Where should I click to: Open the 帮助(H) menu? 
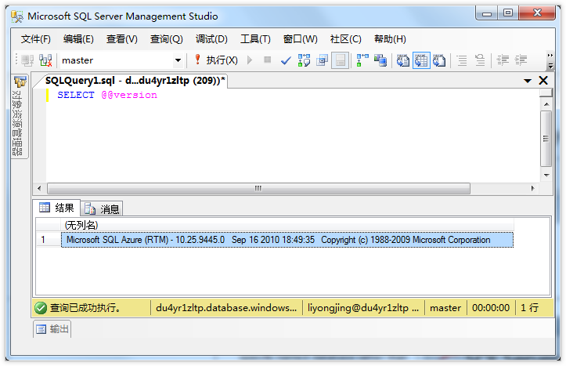click(390, 39)
